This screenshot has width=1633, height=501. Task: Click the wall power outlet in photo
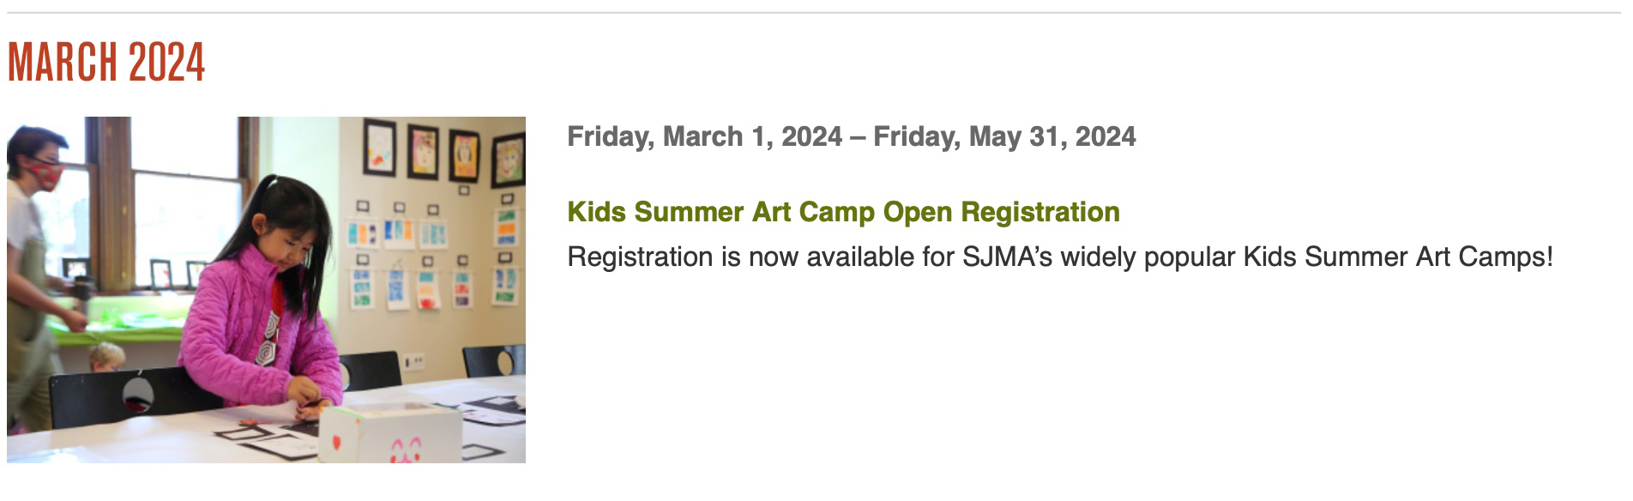pos(414,361)
